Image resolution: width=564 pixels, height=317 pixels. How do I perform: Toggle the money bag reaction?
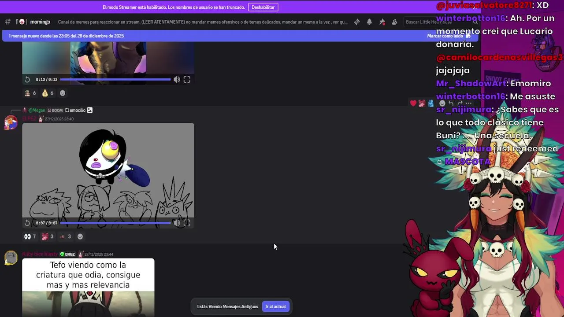[48, 93]
